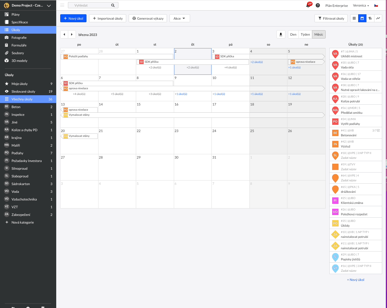Open the notifications bell
The width and height of the screenshot is (387, 308).
tap(308, 5)
